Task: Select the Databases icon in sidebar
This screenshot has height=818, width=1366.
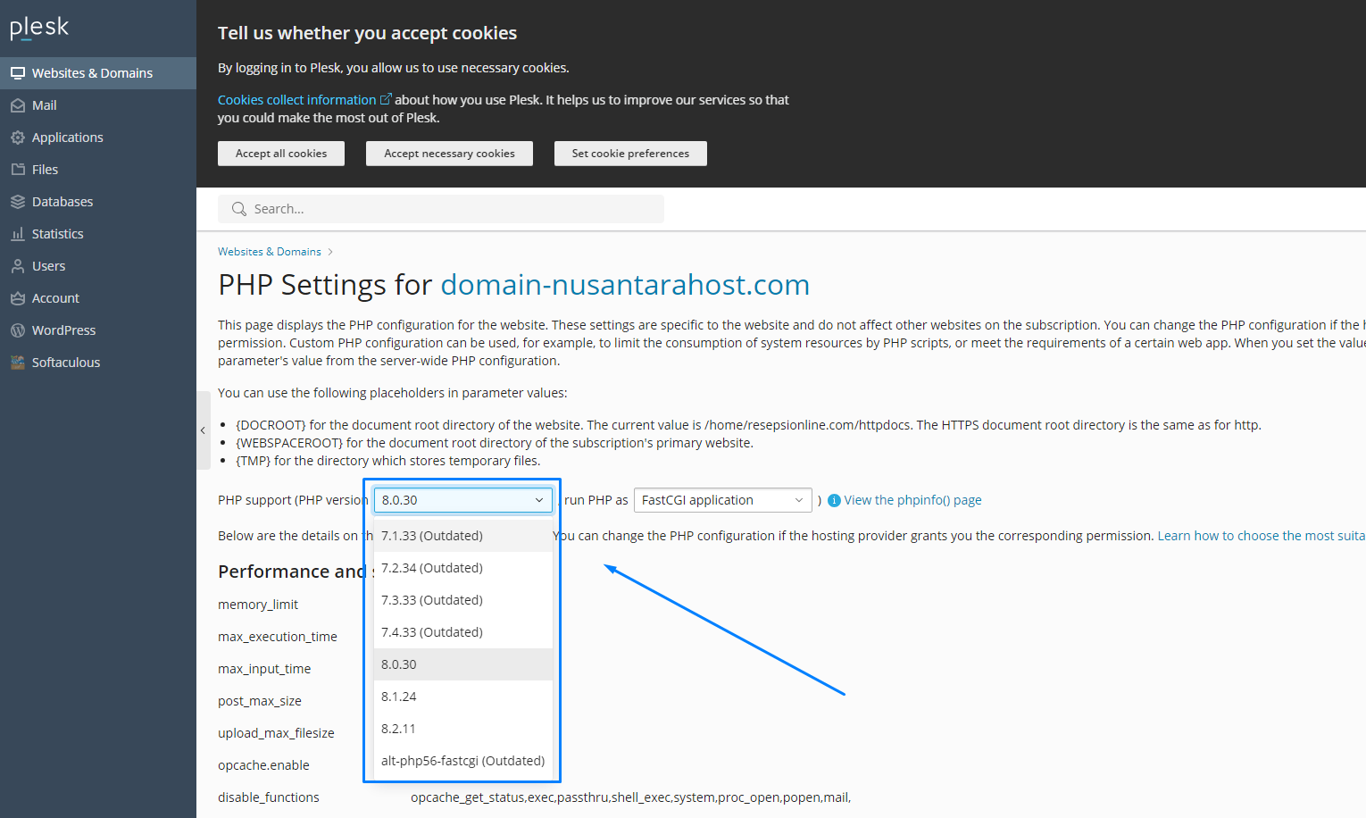Action: tap(17, 201)
